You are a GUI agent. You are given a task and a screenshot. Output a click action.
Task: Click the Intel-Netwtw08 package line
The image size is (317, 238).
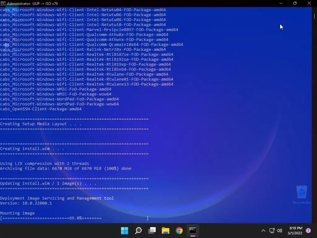(83, 20)
